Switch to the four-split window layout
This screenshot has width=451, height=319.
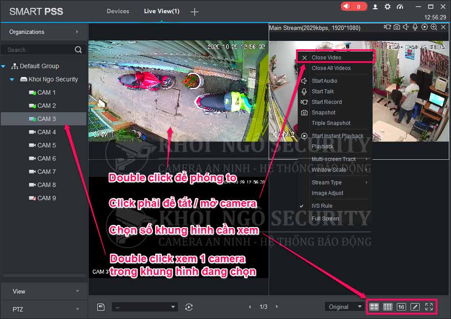(374, 307)
